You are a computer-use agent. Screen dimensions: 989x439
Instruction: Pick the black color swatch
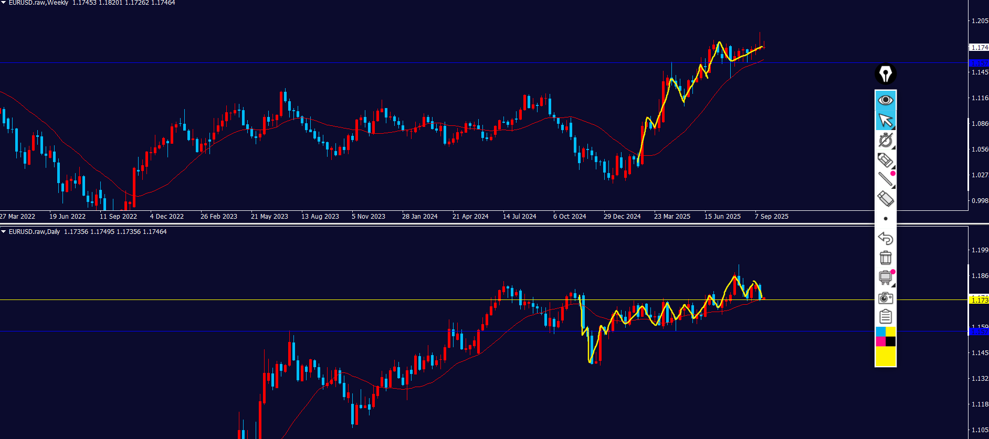[x=891, y=342]
